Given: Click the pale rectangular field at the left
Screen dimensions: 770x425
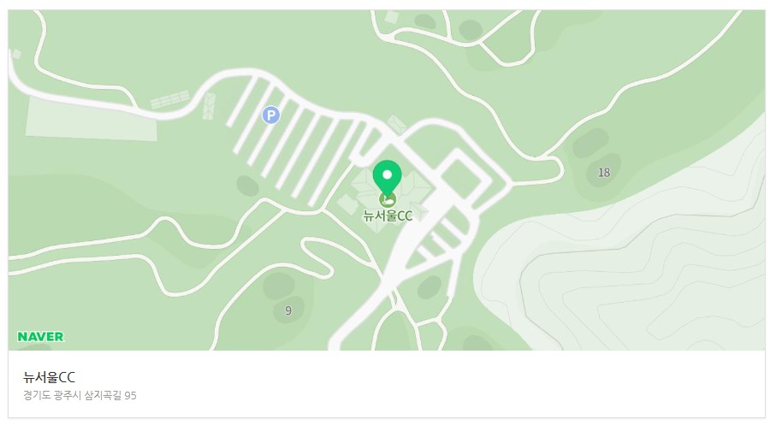Looking at the screenshot, I should point(92,119).
